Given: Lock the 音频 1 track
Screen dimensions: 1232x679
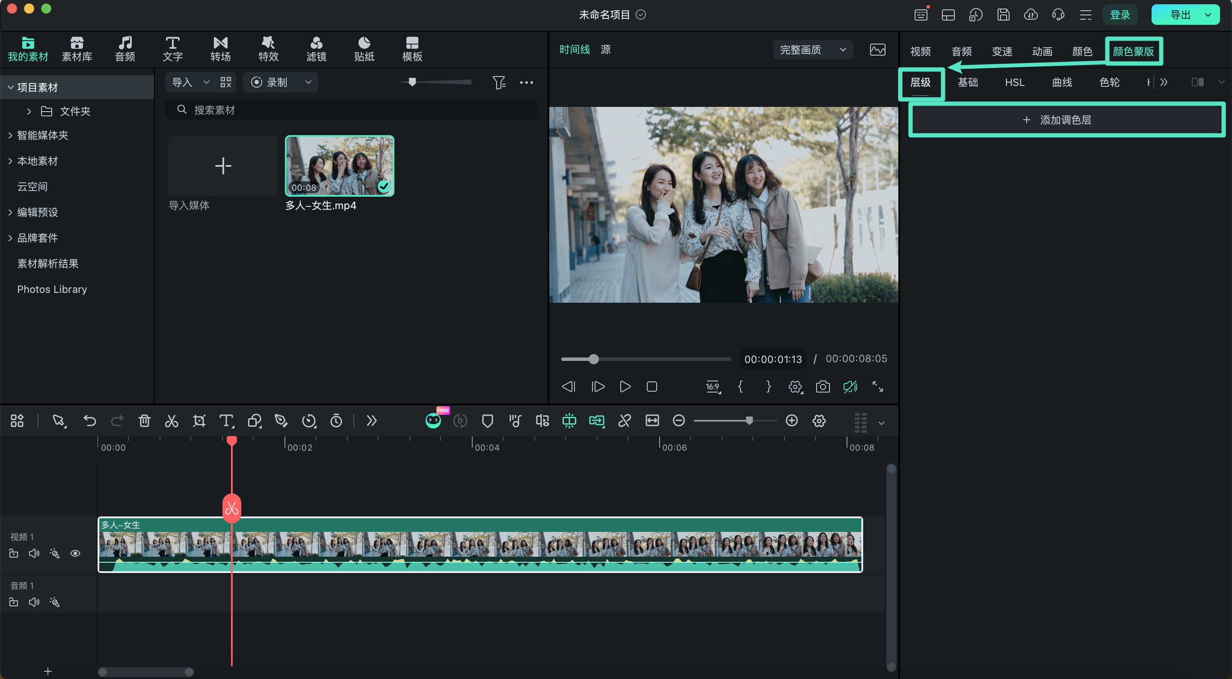Looking at the screenshot, I should pyautogui.click(x=14, y=602).
